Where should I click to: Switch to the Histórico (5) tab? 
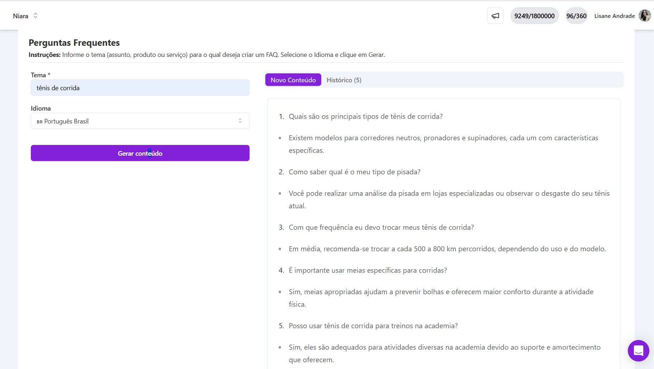[x=343, y=80]
